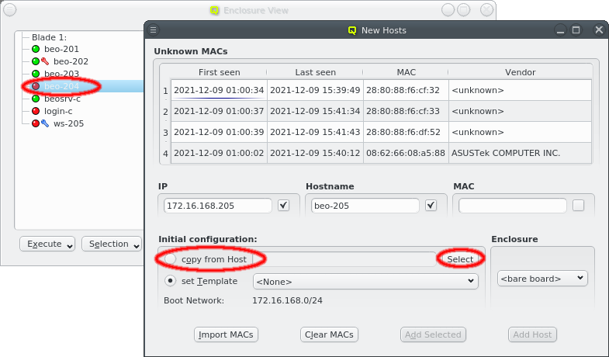Sort by First seen column header
Image resolution: width=609 pixels, height=357 pixels.
219,72
